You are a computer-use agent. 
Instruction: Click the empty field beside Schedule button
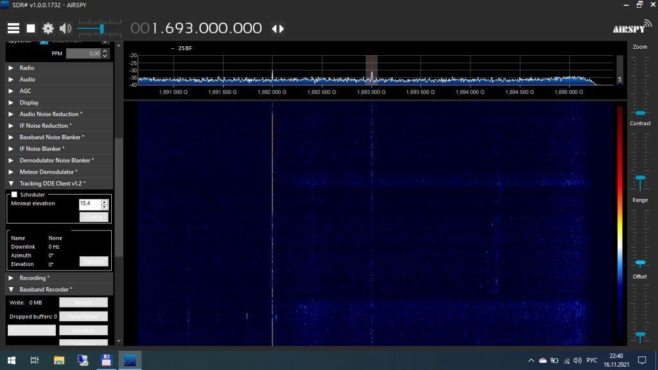coord(31,331)
